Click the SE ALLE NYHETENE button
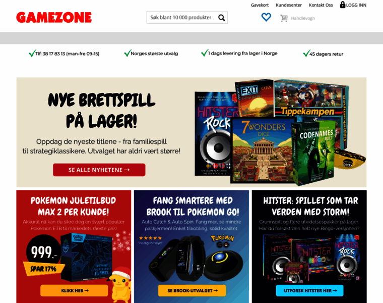This screenshot has height=303, width=383. [x=99, y=170]
